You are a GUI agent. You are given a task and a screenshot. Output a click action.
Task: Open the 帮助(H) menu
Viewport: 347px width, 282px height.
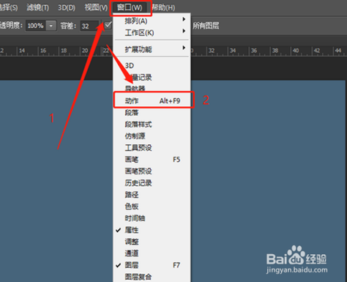163,7
